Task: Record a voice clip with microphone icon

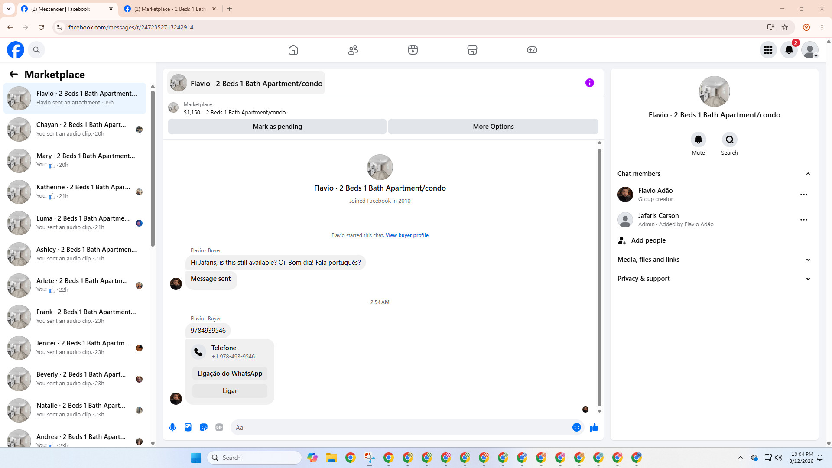Action: [172, 428]
